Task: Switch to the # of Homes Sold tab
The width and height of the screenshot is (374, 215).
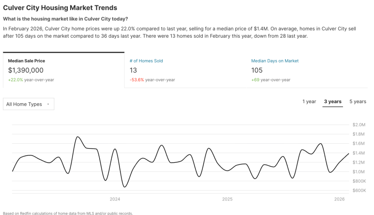Action: [x=146, y=61]
